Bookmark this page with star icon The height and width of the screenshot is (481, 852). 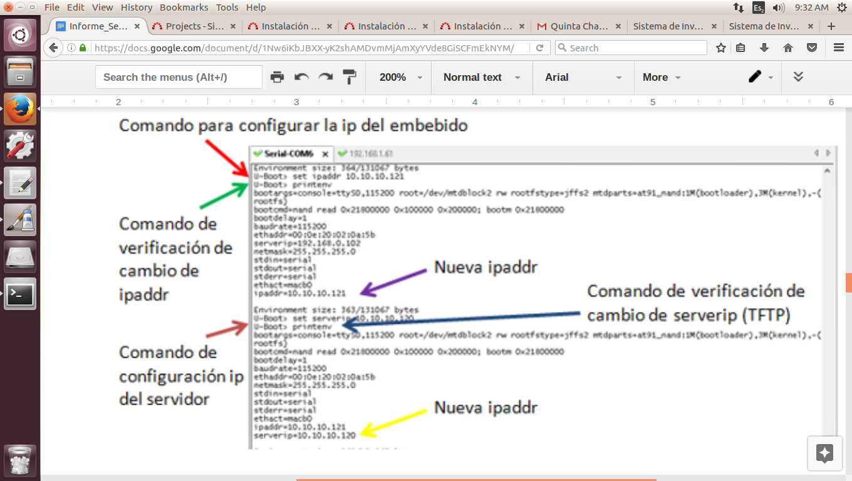point(721,48)
